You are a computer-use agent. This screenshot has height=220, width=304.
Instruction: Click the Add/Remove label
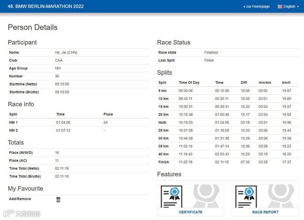pos(20,199)
